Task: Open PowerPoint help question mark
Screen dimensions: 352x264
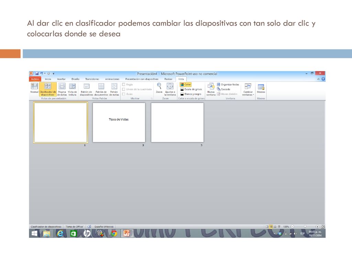Action: click(x=323, y=79)
